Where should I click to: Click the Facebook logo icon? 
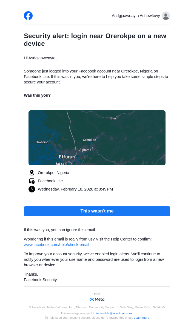click(28, 16)
